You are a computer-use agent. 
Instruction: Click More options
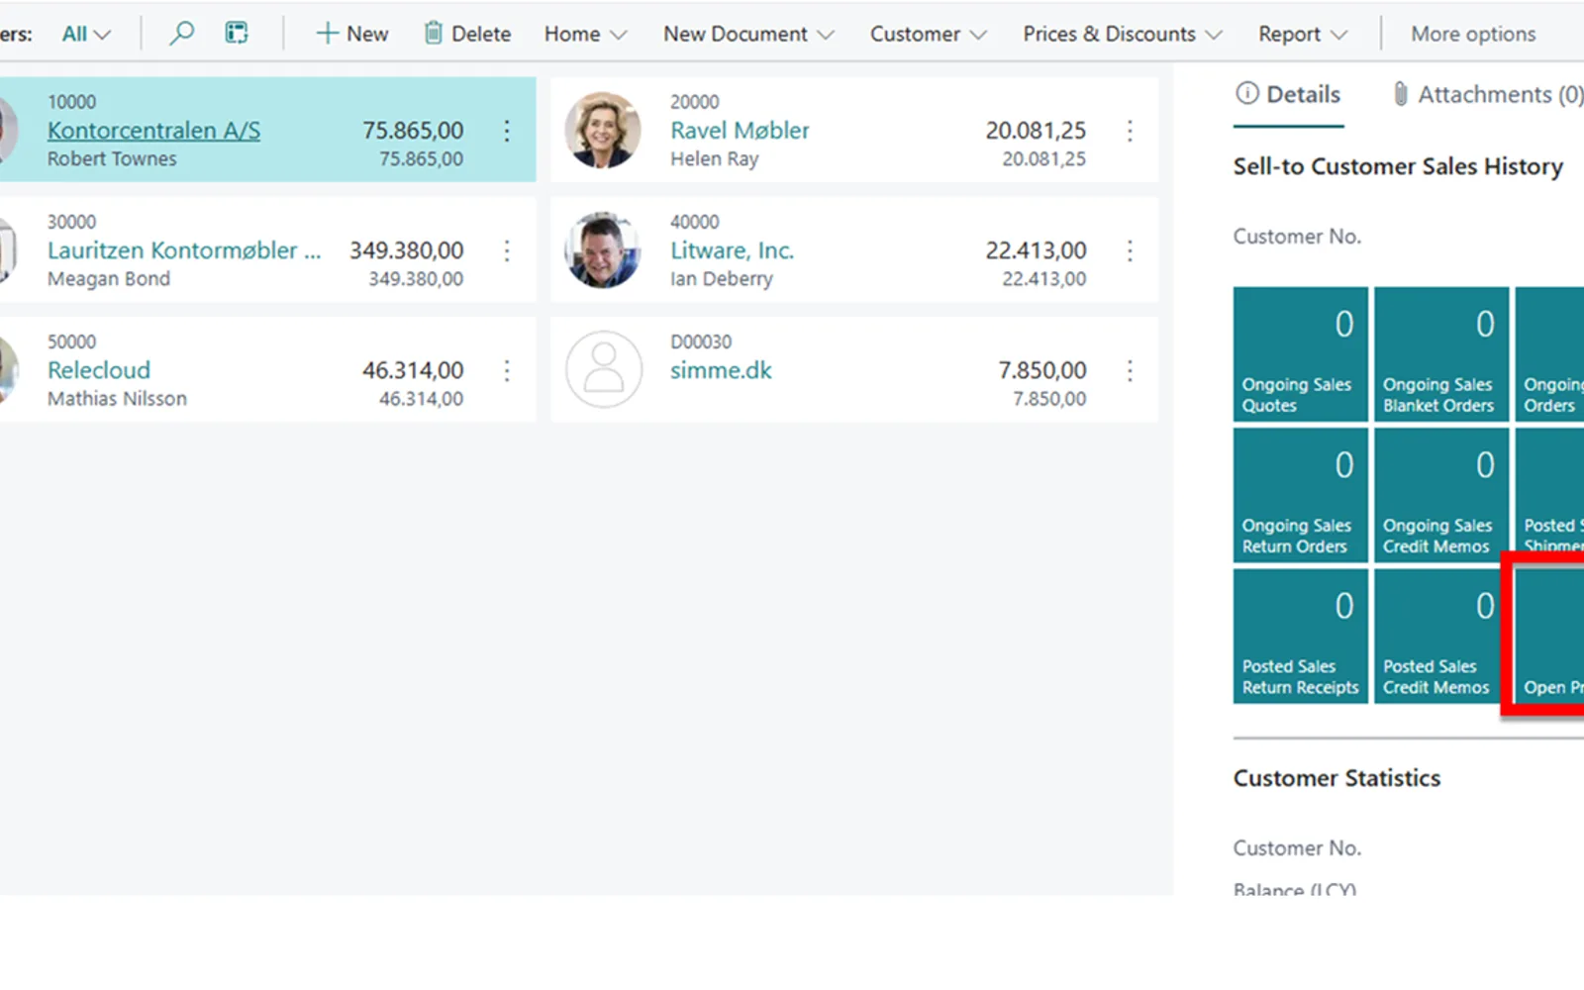click(x=1473, y=34)
